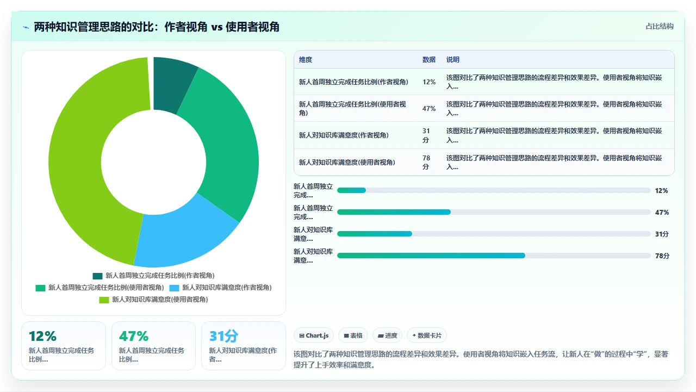
Task: Open the 31分 stat card
Action: (243, 346)
